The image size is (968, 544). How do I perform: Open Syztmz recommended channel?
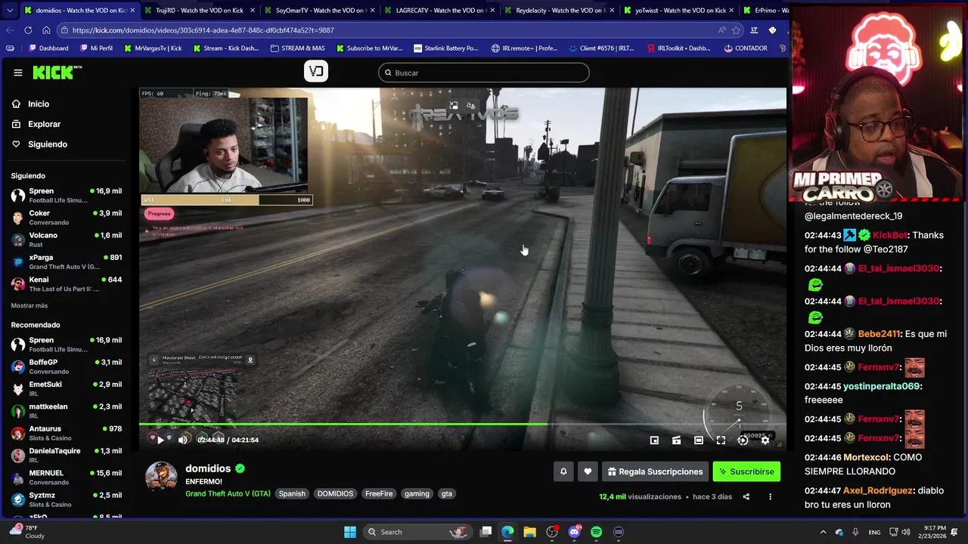pyautogui.click(x=67, y=499)
